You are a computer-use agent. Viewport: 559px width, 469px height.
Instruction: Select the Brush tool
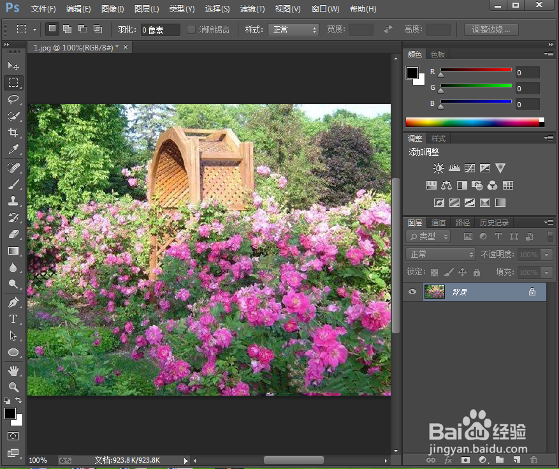click(13, 184)
